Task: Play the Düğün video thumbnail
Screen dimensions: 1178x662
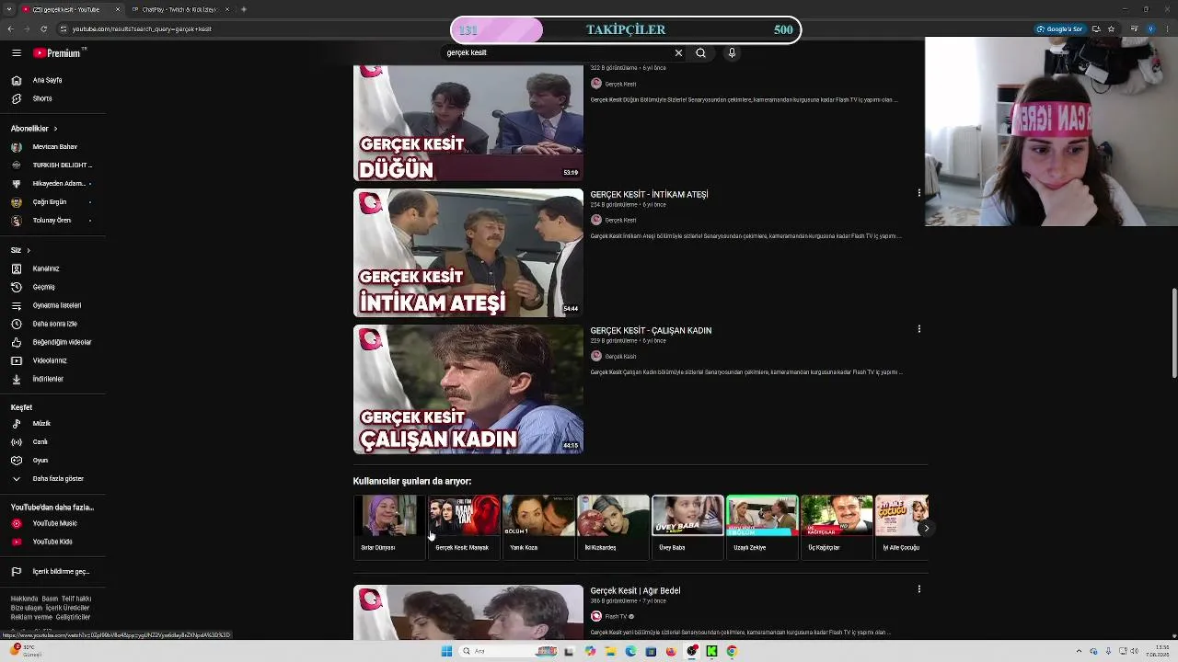Action: [x=468, y=122]
